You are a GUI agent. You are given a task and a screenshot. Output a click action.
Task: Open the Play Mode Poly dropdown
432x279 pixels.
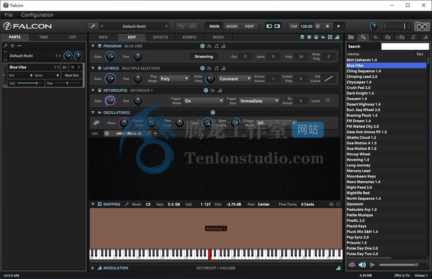(174, 79)
